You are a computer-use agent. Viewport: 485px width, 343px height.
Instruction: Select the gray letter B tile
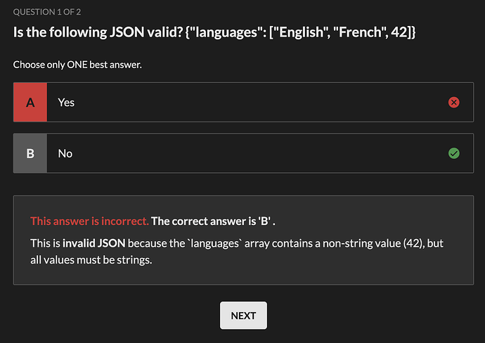tap(30, 153)
